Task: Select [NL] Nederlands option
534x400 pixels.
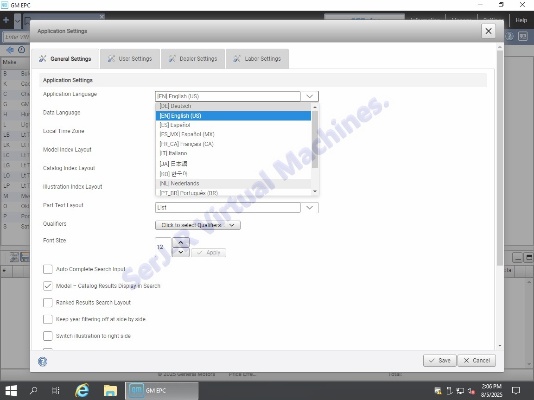Action: [x=233, y=184]
